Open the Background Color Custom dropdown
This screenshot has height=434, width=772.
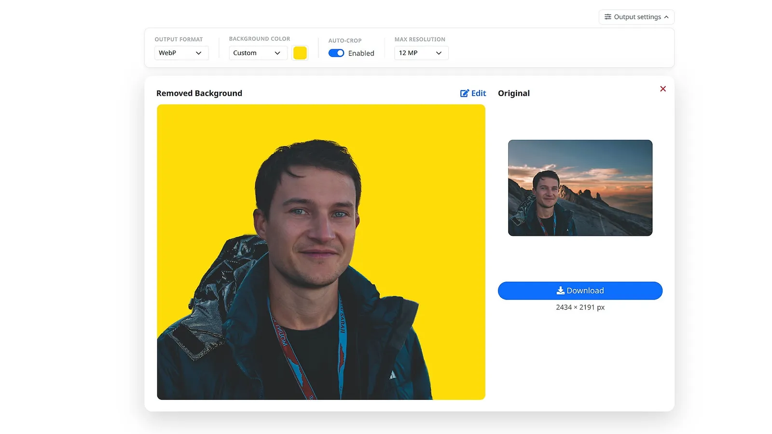(x=258, y=53)
